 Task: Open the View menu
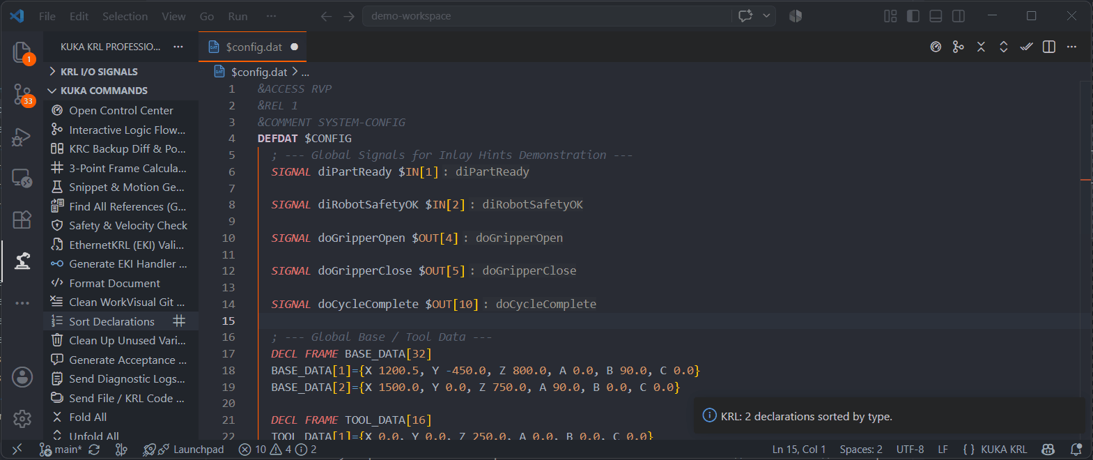173,16
